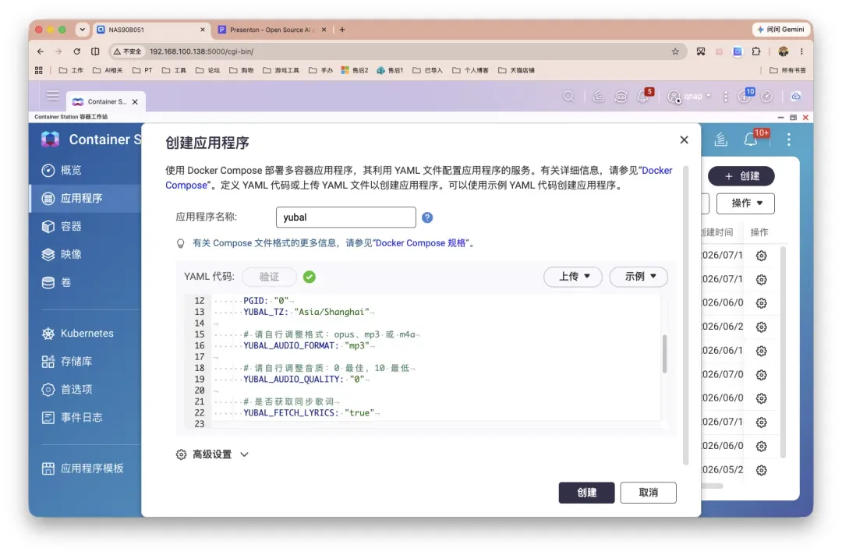
Task: Click the dialog's vertical scrollbar
Action: [685, 315]
